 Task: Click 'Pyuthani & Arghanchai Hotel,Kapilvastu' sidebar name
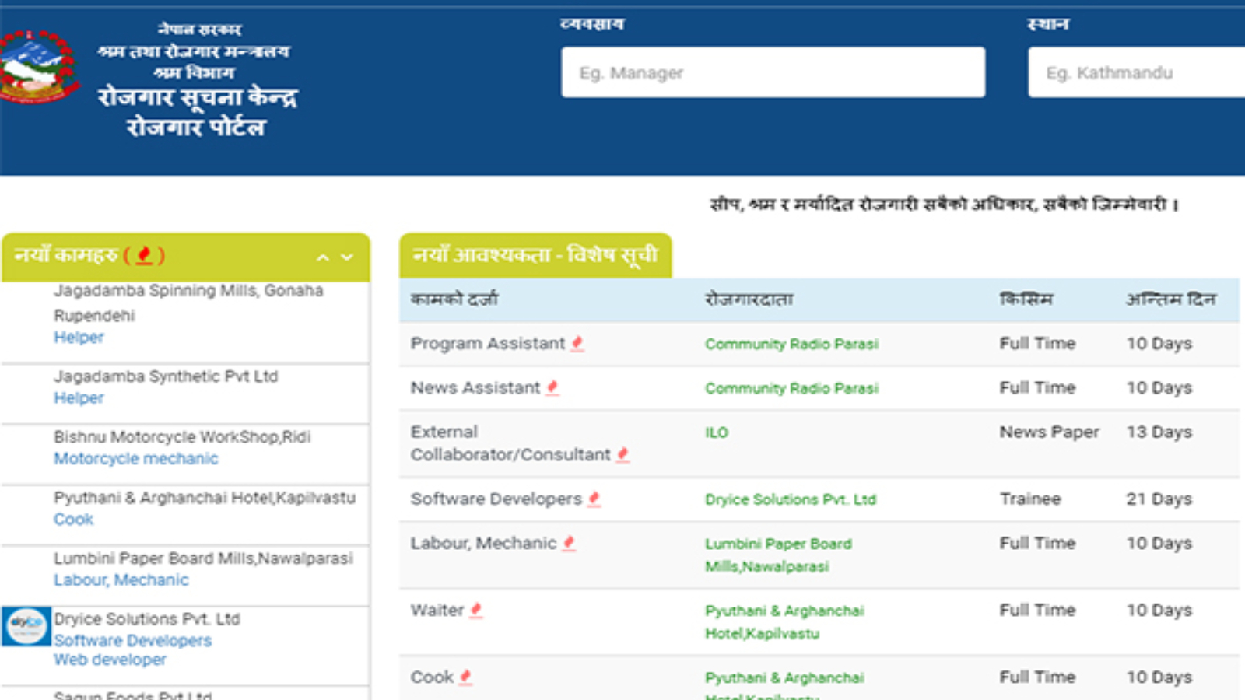tap(205, 497)
